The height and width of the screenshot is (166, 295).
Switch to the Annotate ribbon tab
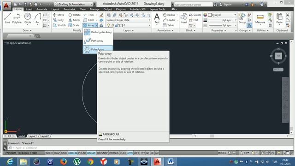42,9
